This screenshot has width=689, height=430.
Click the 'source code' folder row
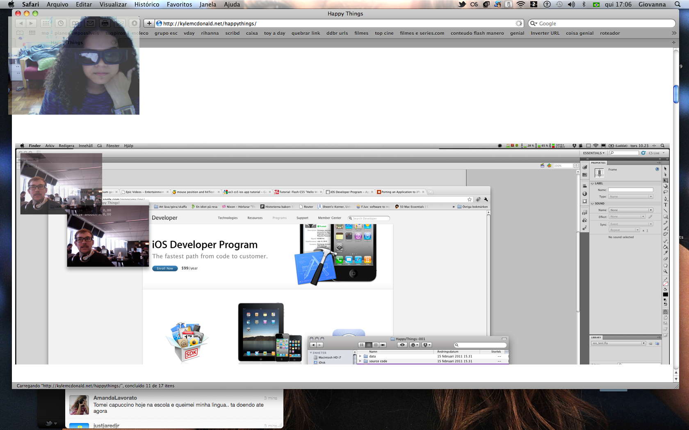click(433, 361)
